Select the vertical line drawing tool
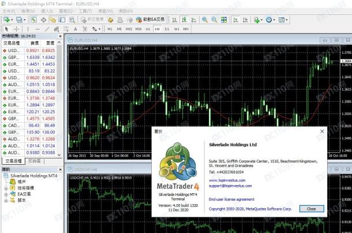 28,29
